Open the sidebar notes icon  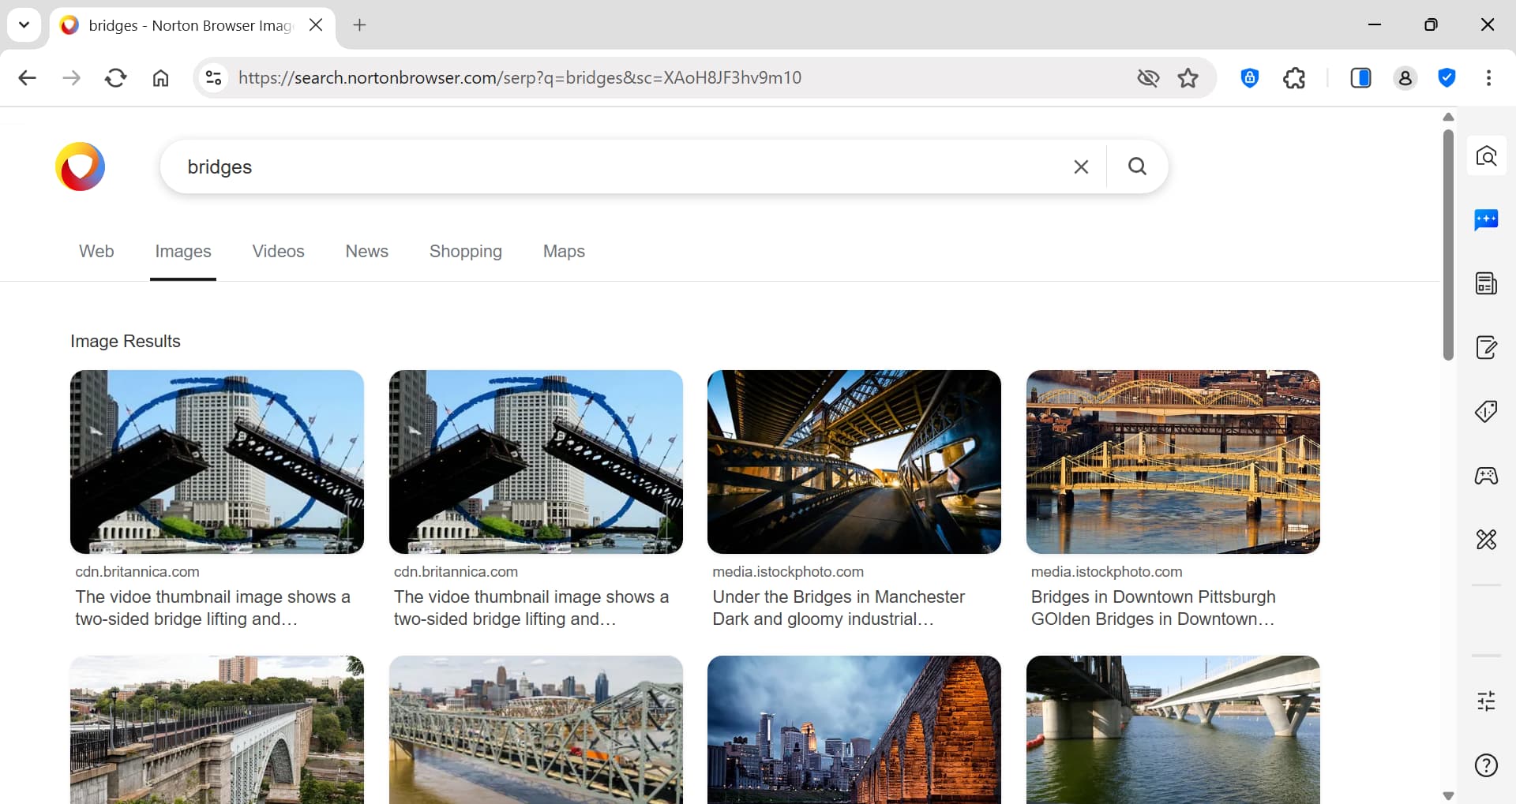pyautogui.click(x=1486, y=347)
